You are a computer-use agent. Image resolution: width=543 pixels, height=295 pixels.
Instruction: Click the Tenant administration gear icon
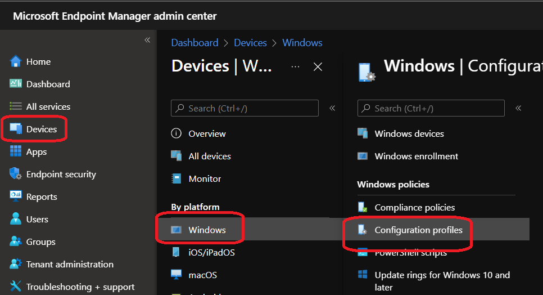[x=16, y=264]
